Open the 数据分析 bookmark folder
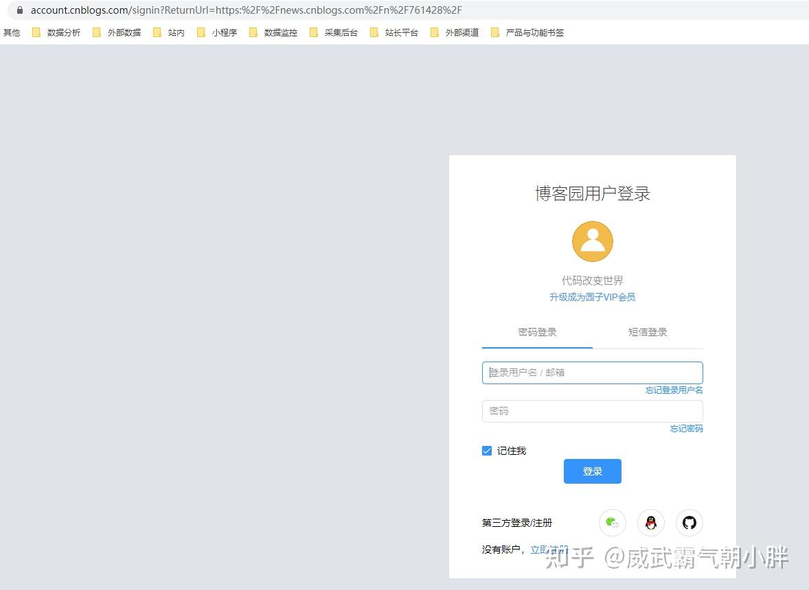This screenshot has height=590, width=809. pyautogui.click(x=56, y=32)
